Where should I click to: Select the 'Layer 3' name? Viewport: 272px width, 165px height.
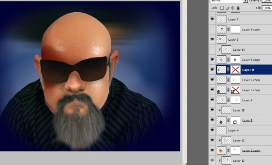point(233,39)
